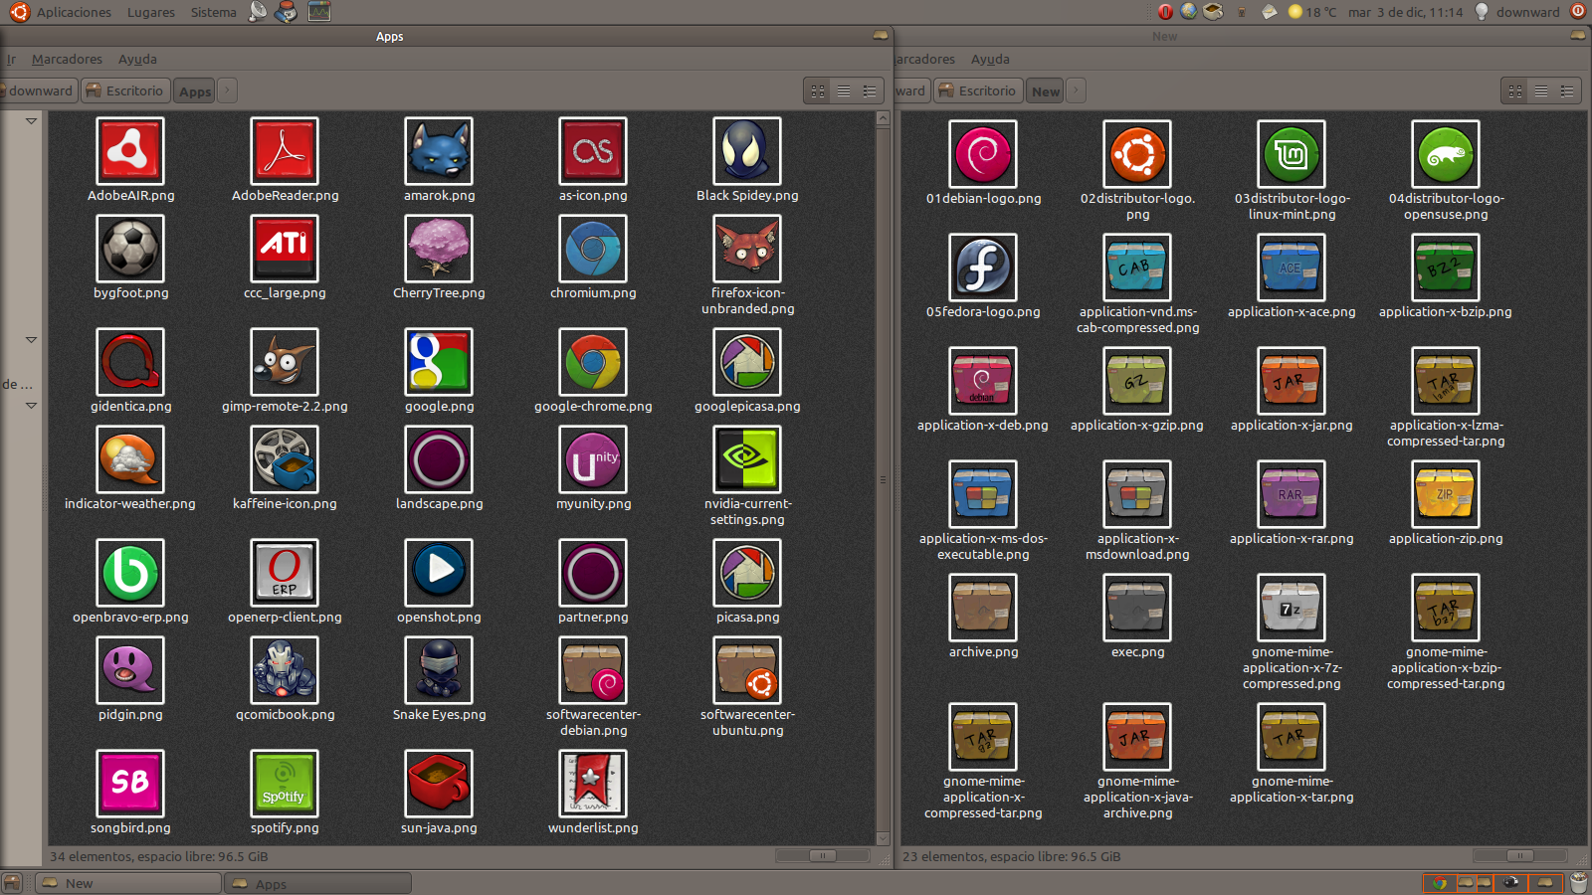Select the indicator-weather.png icon
This screenshot has width=1592, height=895.
130,459
